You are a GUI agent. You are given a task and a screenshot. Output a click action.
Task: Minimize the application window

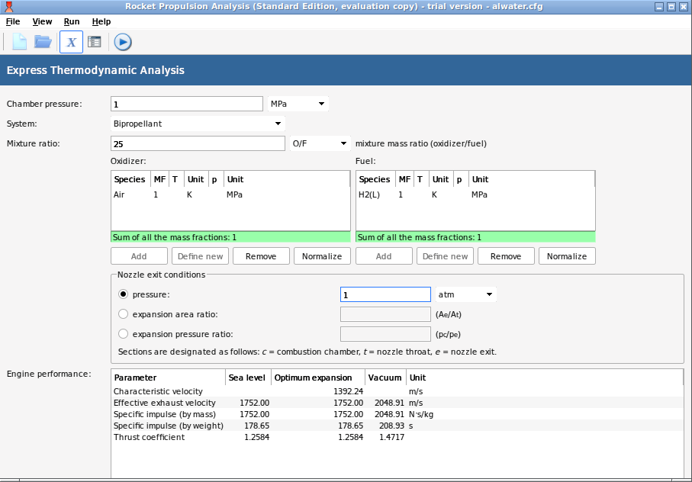659,7
